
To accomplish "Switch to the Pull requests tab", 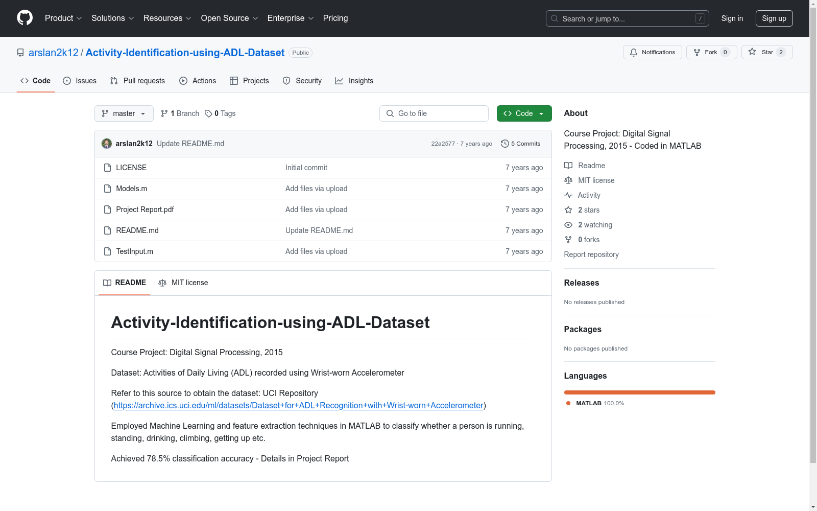I will pyautogui.click(x=137, y=81).
